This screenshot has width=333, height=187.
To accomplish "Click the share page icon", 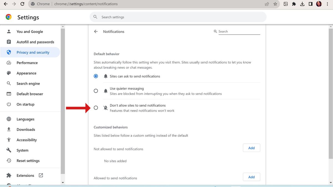I will (x=267, y=4).
